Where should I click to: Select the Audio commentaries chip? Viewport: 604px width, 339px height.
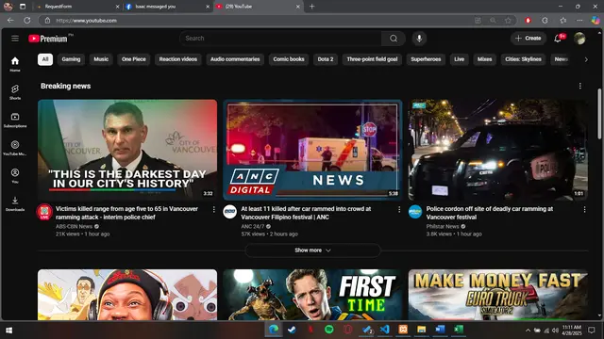coord(235,59)
